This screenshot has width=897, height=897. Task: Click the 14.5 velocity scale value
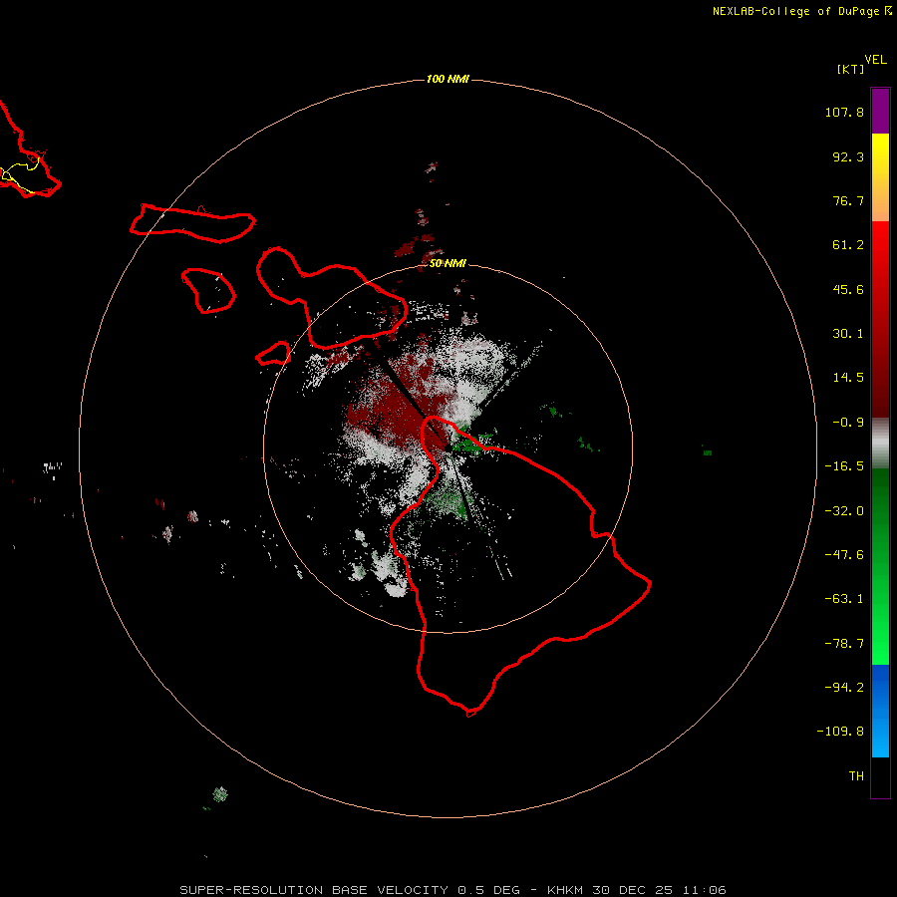848,378
